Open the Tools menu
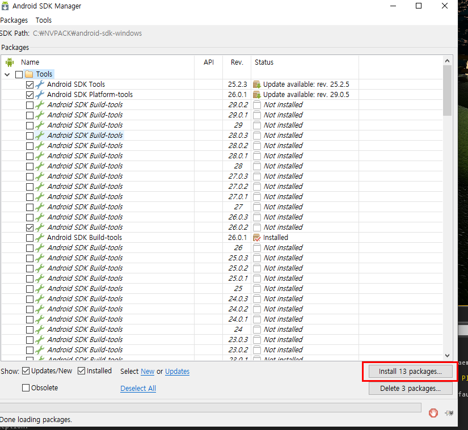 [x=44, y=20]
